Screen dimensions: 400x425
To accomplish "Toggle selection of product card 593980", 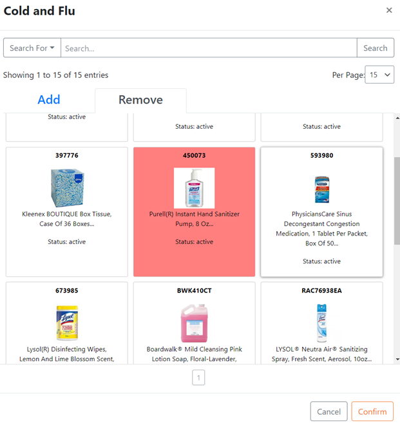I will (x=321, y=212).
